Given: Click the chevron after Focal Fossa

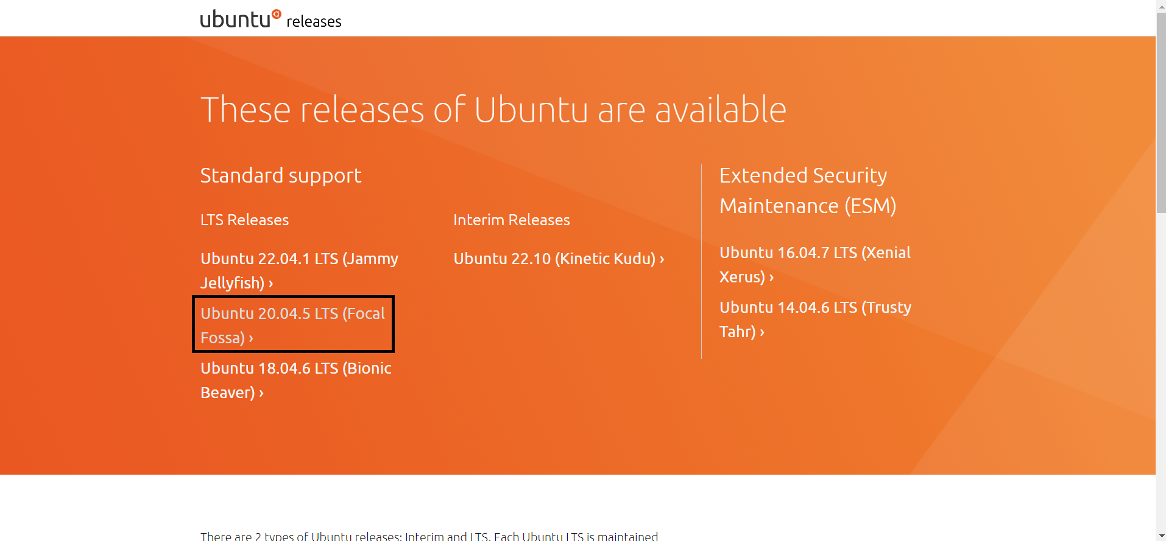Looking at the screenshot, I should [251, 338].
